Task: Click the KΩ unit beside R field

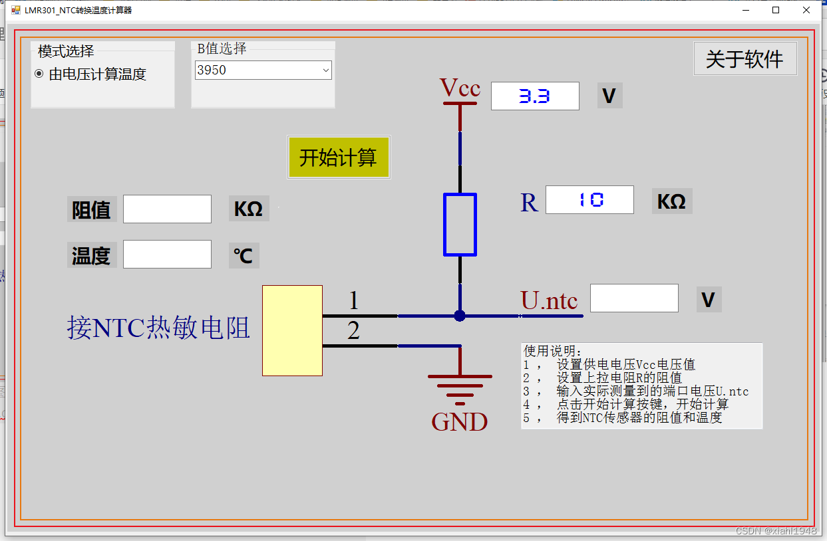Action: coord(672,201)
